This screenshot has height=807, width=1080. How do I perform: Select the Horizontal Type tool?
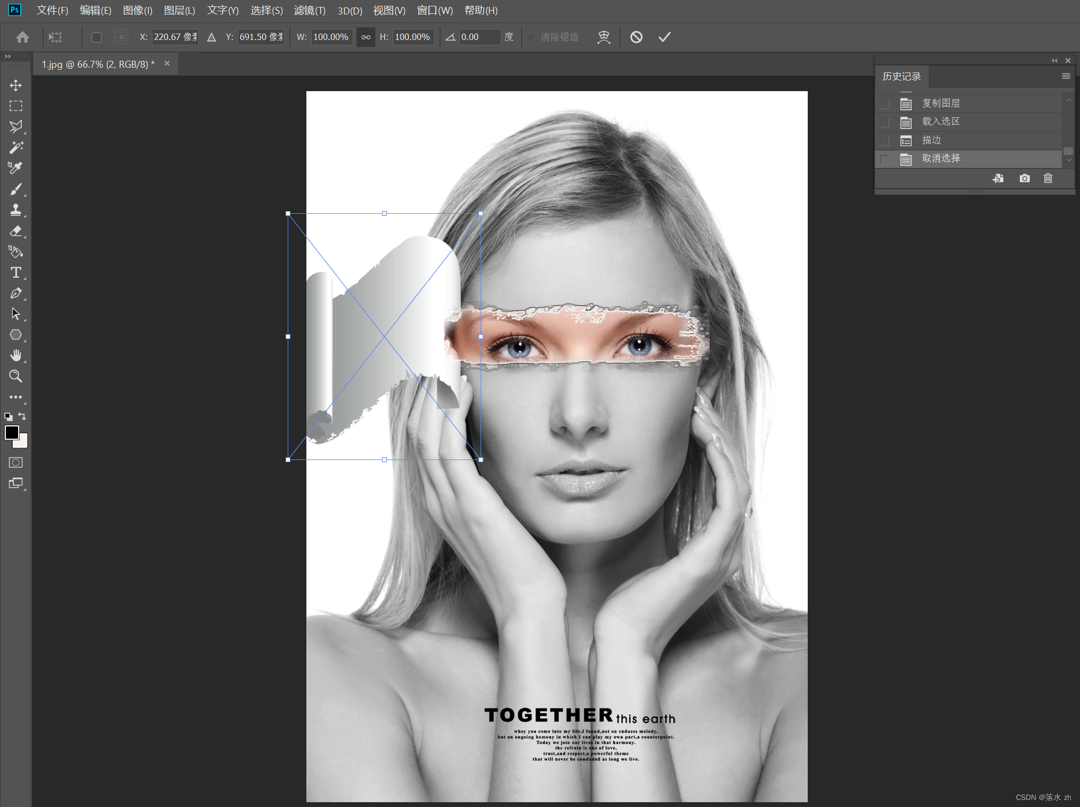(x=15, y=272)
